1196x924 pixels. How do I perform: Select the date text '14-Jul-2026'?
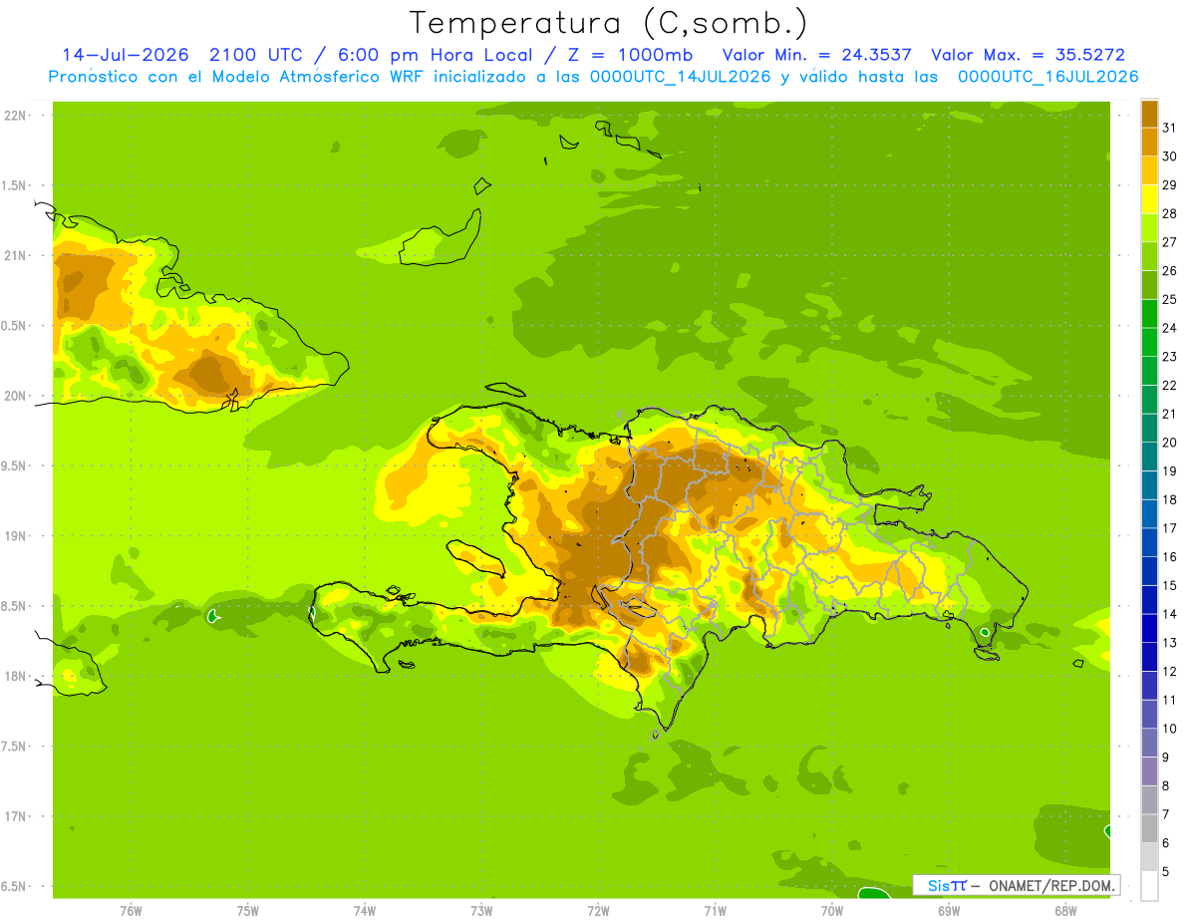point(125,55)
